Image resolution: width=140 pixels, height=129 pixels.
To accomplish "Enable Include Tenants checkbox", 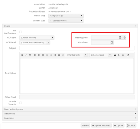I will click(21, 103).
